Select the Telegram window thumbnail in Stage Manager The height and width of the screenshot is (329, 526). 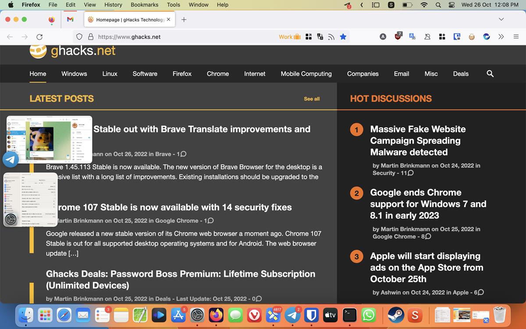coord(50,139)
